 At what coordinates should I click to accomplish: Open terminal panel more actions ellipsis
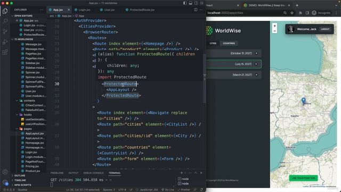190,173
